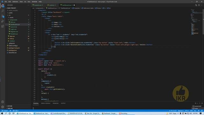
Task: Open main.js in explorer
Action: tap(18, 39)
